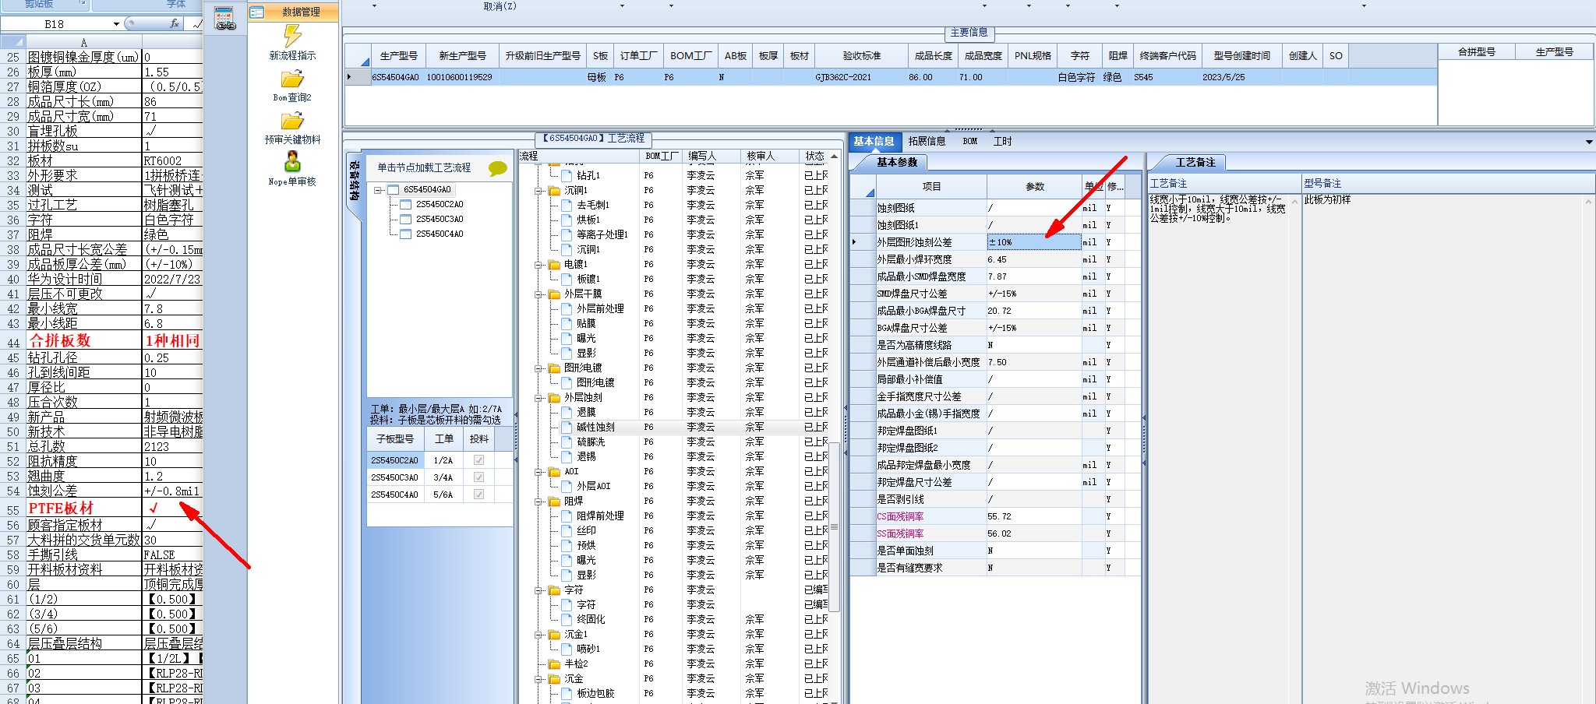1596x704 pixels.
Task: Collapse the 字符 process group
Action: tap(538, 590)
